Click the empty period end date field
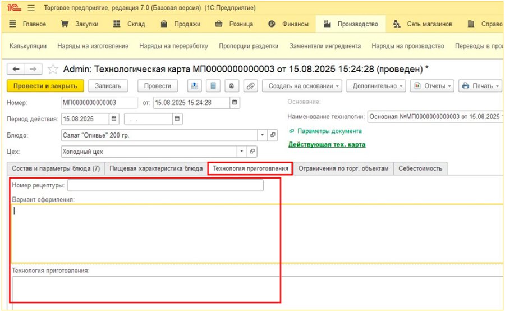 pyautogui.click(x=149, y=119)
